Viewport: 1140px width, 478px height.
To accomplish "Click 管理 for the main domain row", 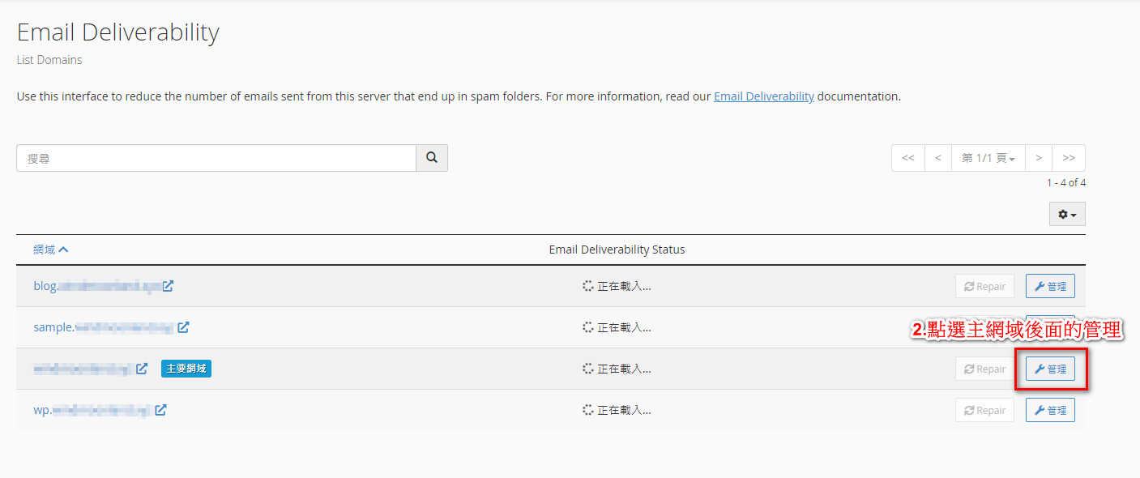I will pos(1050,369).
